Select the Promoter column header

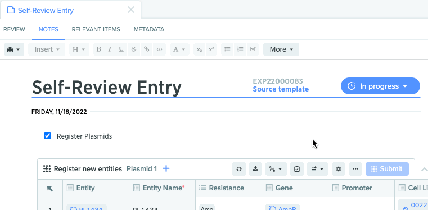click(x=361, y=188)
